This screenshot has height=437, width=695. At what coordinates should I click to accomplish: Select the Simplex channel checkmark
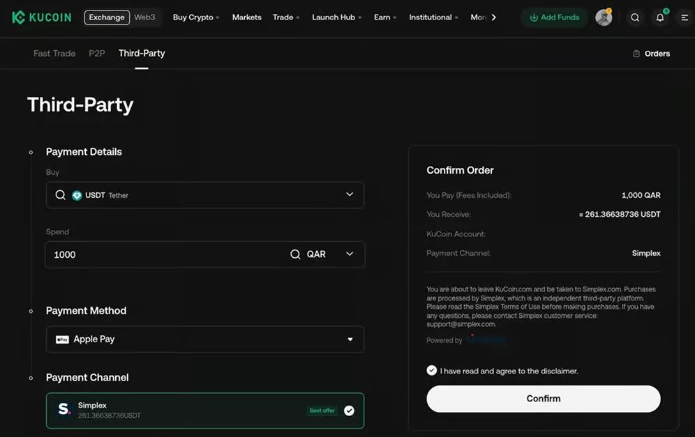point(350,411)
